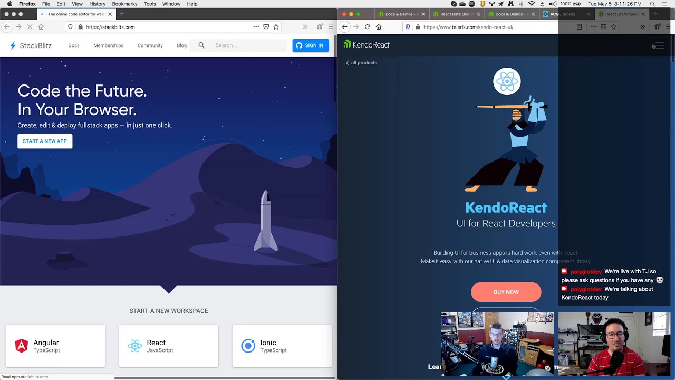The width and height of the screenshot is (675, 380).
Task: Open Firefox hamburger menu in StackBlitz window
Action: (x=331, y=27)
